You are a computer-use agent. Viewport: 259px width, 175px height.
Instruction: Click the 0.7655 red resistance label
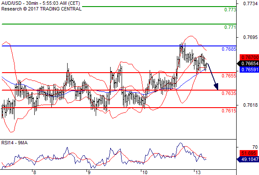pos(229,76)
